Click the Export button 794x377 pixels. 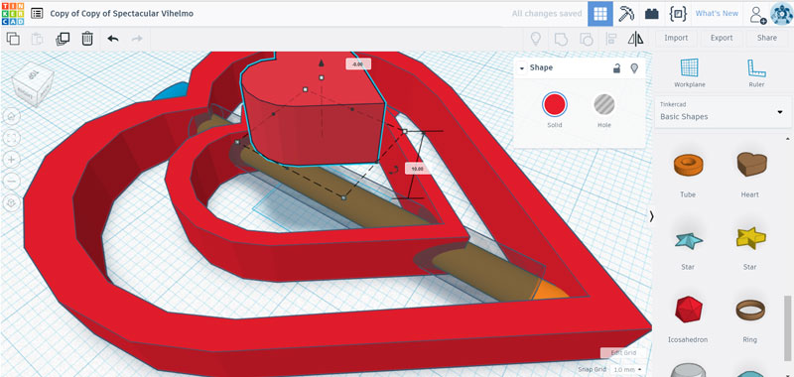722,38
